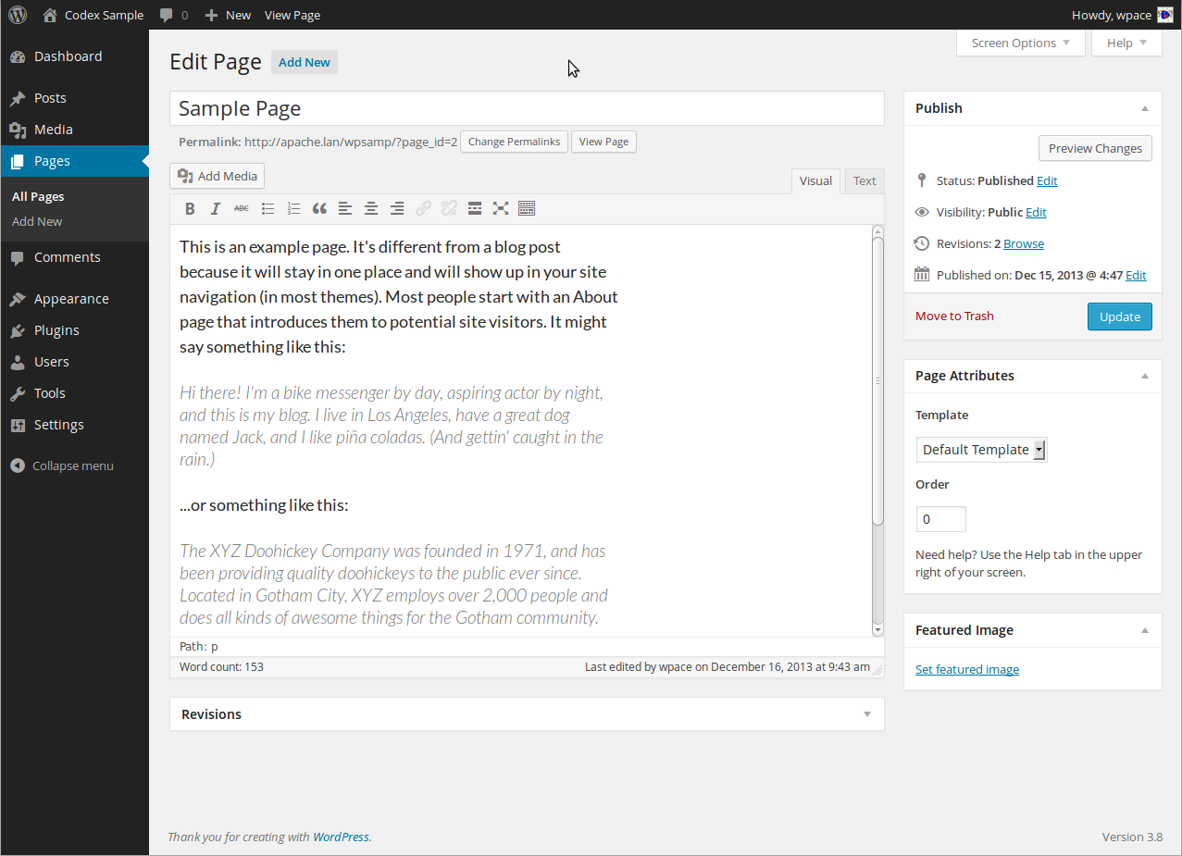Open the Dashboard menu

[x=75, y=56]
